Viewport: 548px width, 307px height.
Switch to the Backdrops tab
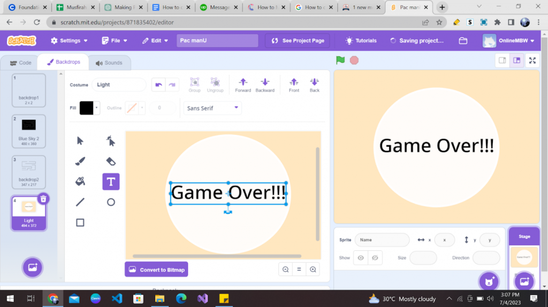tap(64, 62)
